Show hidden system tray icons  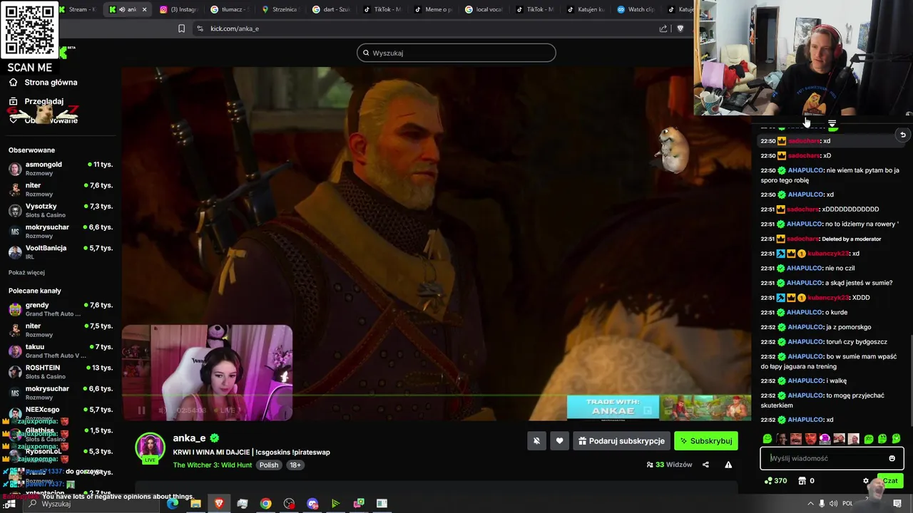[810, 504]
